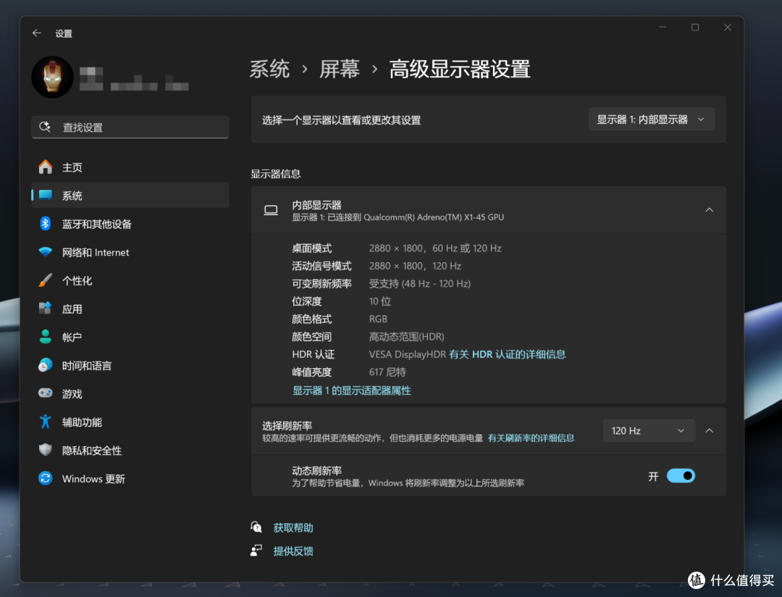Collapse the 内部显示器 info section
This screenshot has height=597, width=782.
(x=709, y=209)
